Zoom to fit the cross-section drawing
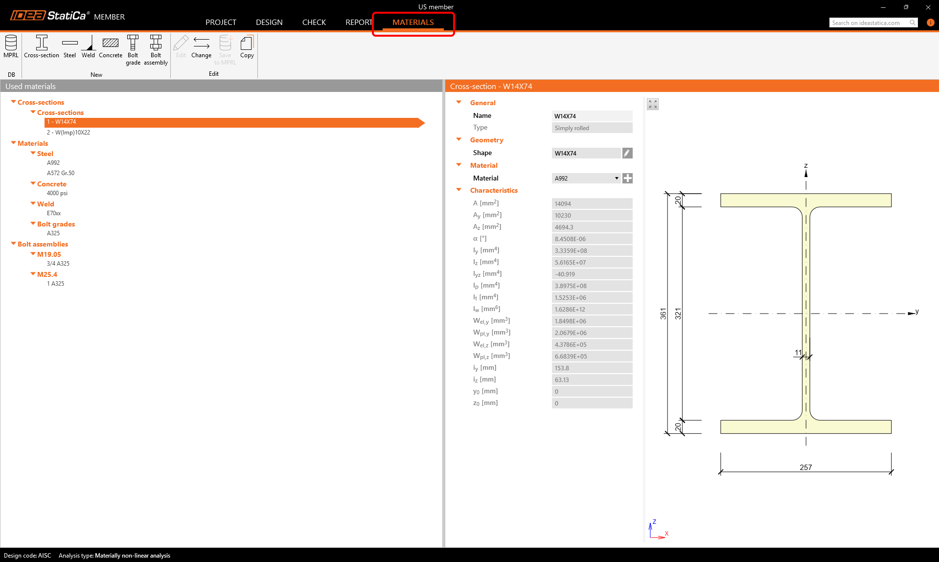 coord(653,104)
